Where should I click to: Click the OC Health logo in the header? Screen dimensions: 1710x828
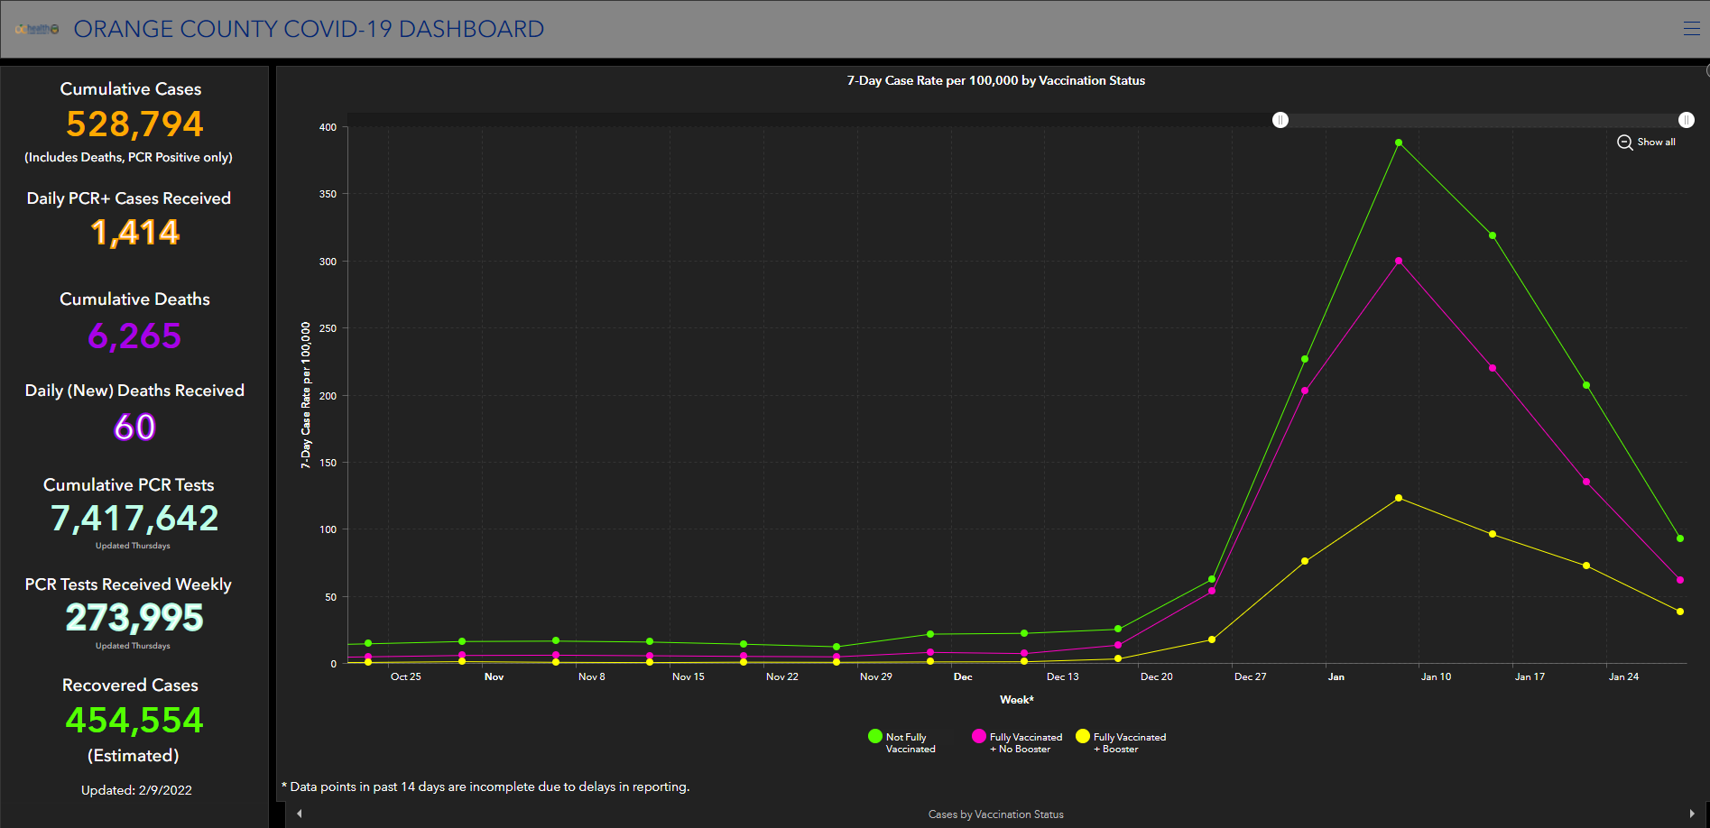click(x=37, y=30)
